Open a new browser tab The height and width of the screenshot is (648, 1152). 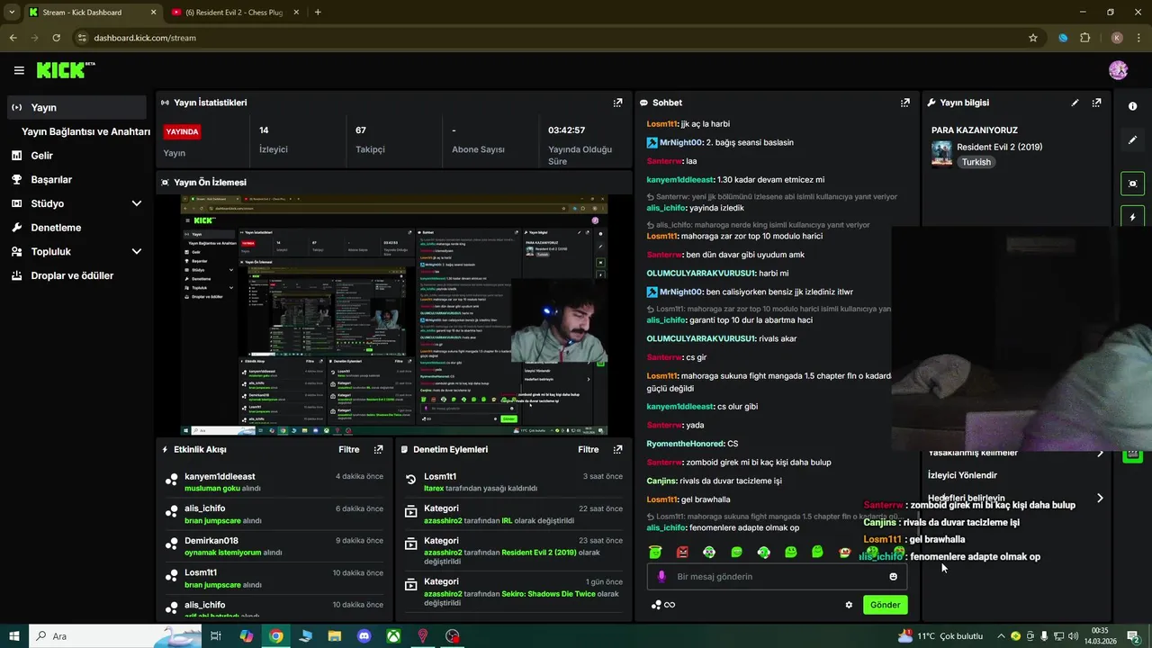(318, 13)
